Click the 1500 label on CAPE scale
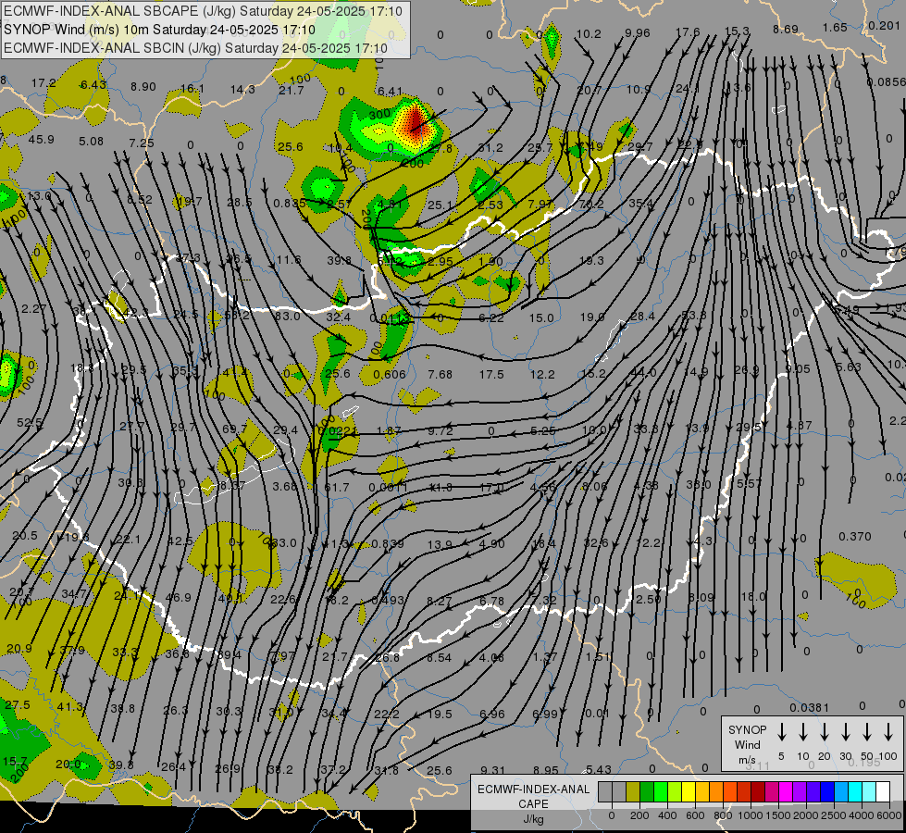906x833 pixels. tap(777, 815)
